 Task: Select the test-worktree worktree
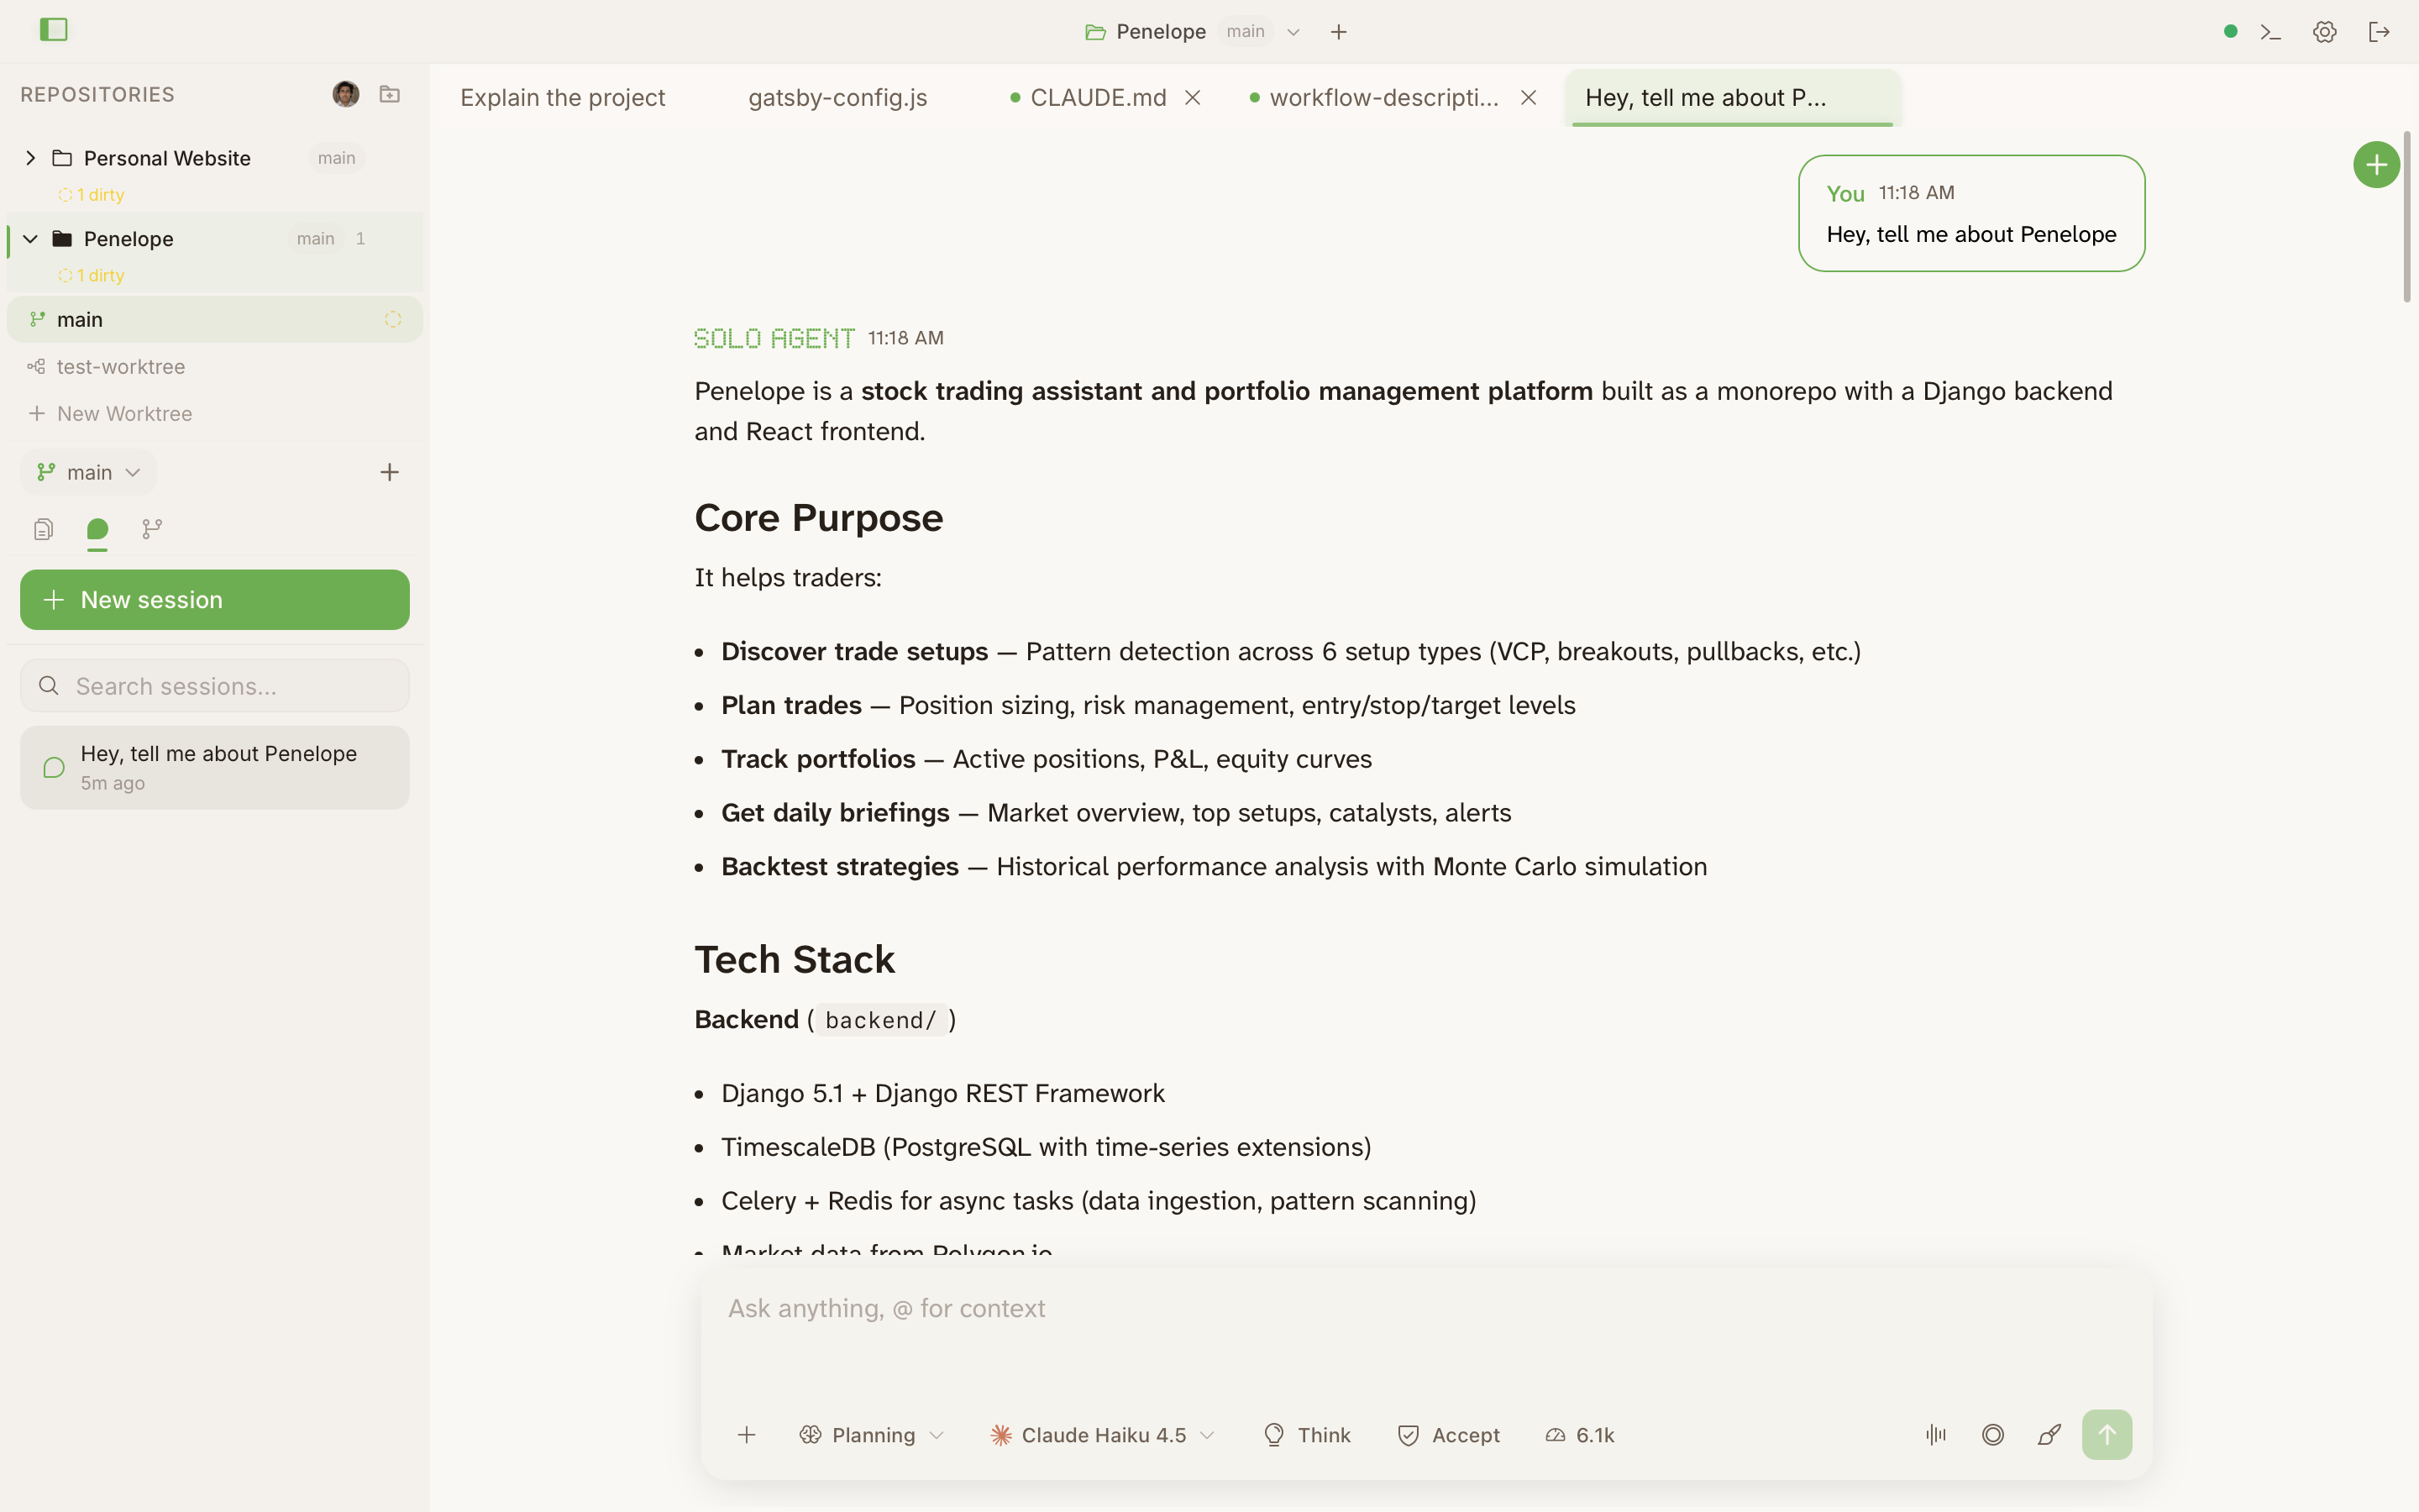[x=121, y=367]
